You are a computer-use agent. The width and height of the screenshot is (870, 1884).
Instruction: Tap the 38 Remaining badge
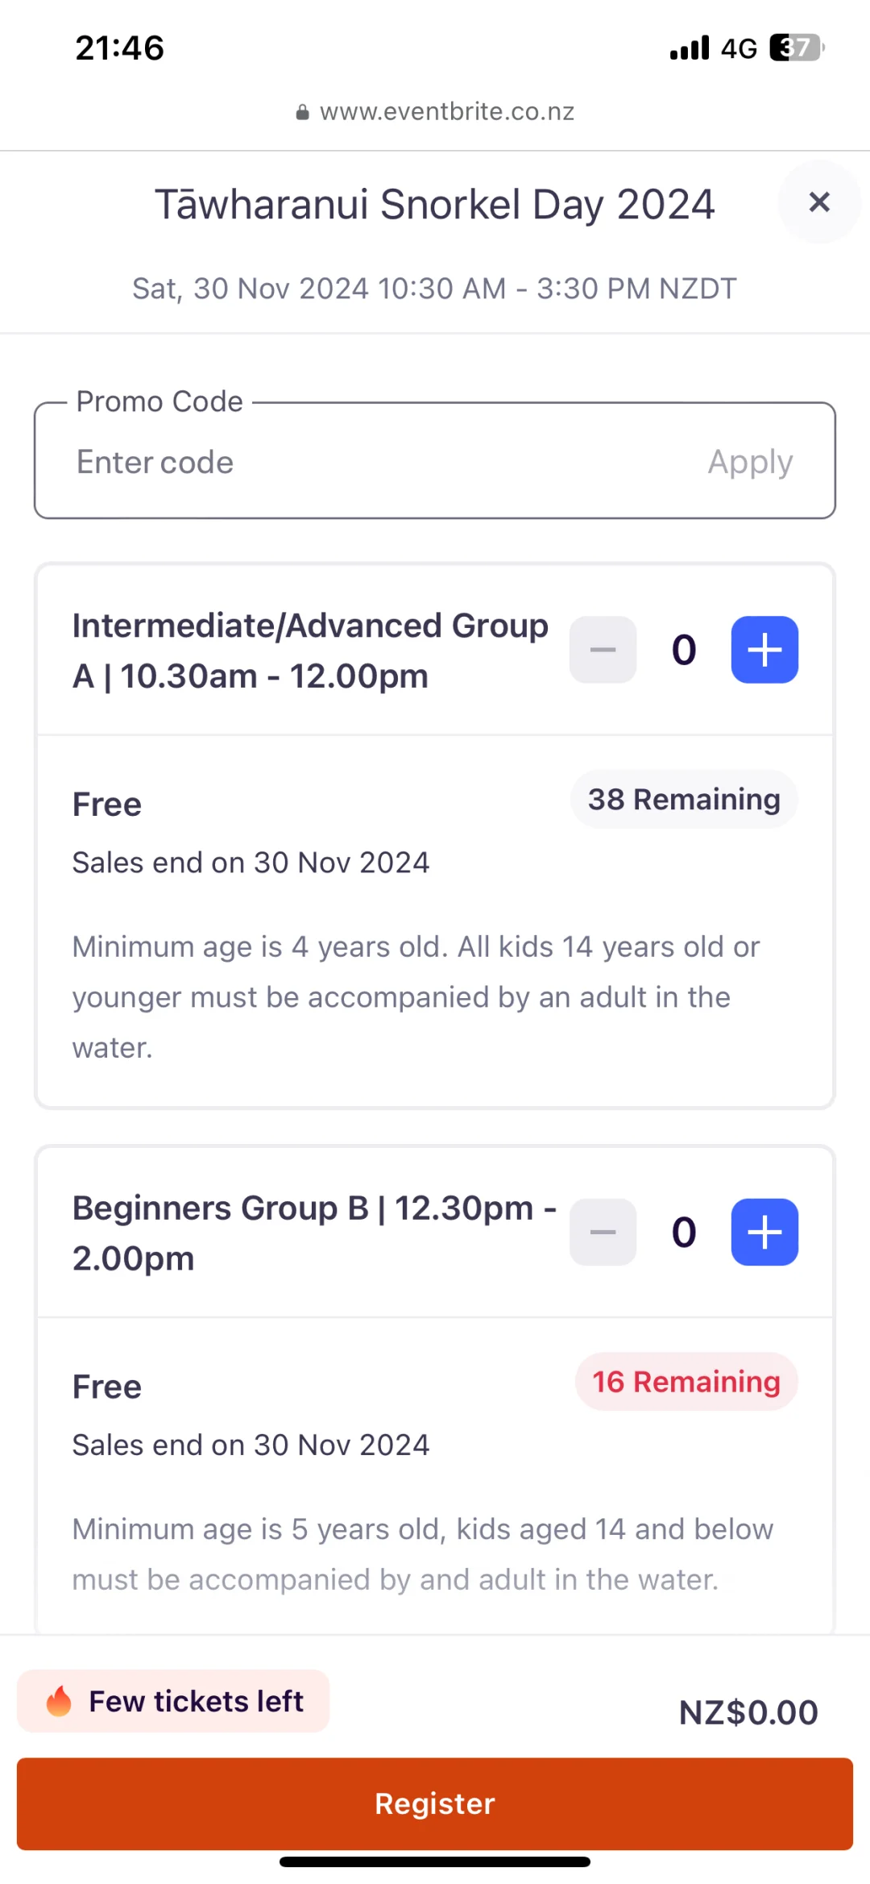[684, 800]
